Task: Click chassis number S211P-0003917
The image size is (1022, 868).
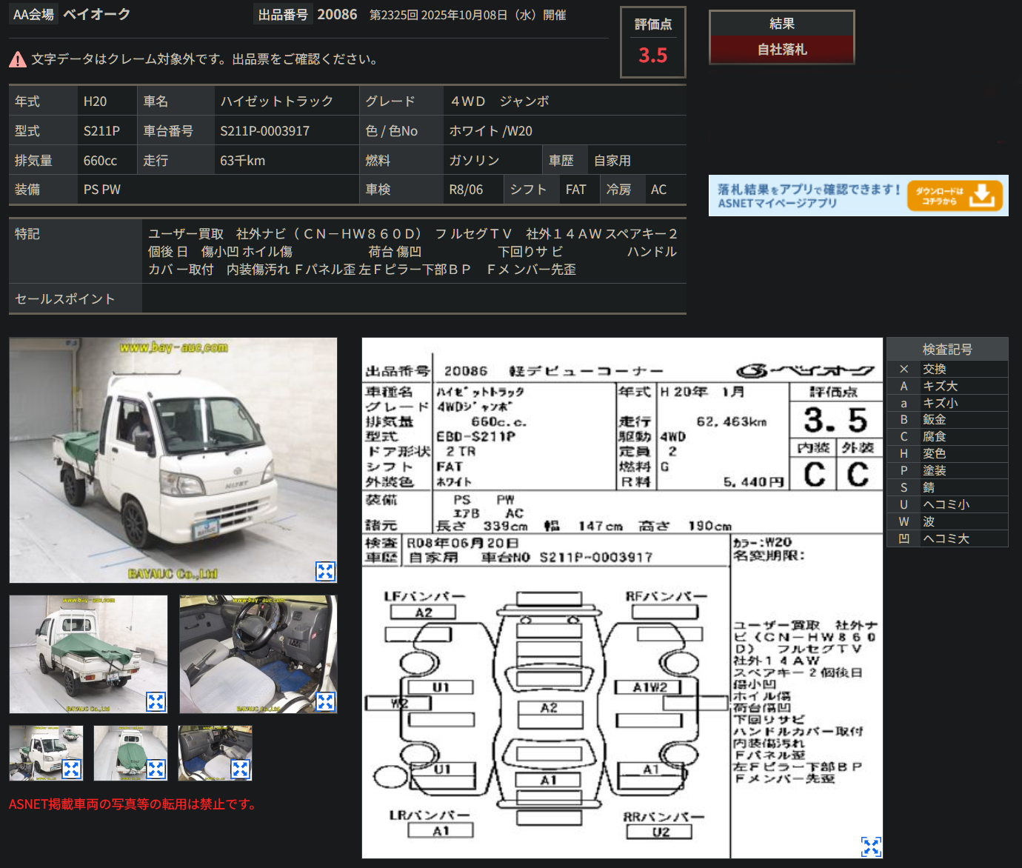Action: click(264, 131)
